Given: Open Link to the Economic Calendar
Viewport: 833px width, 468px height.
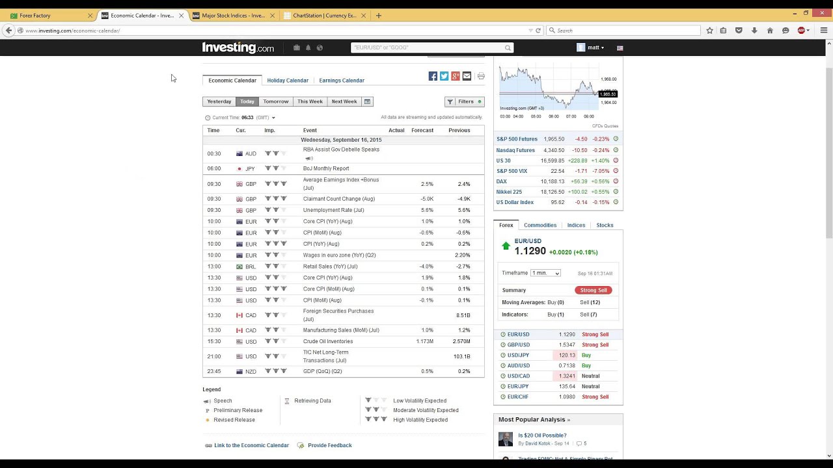Looking at the screenshot, I should point(251,445).
